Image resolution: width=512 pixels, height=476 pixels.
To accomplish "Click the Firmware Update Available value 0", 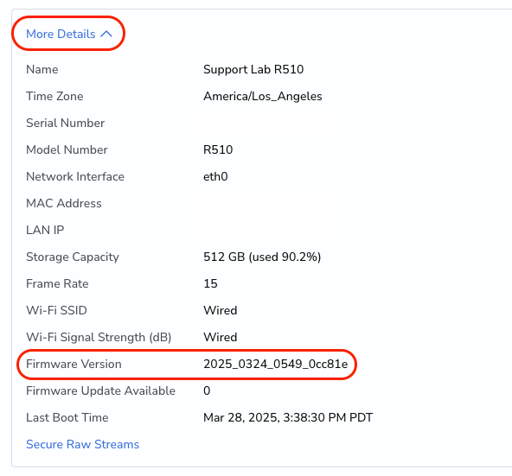I will [x=207, y=390].
